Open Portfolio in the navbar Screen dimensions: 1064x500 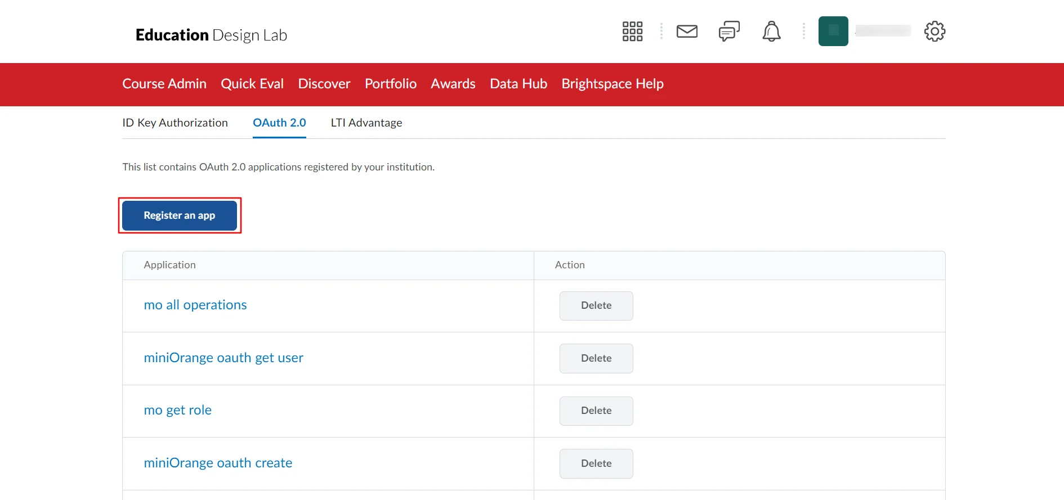click(391, 84)
